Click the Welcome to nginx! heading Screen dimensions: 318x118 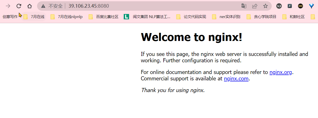tap(191, 37)
